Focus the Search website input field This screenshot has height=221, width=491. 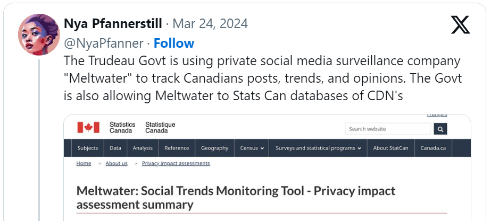tap(388, 129)
